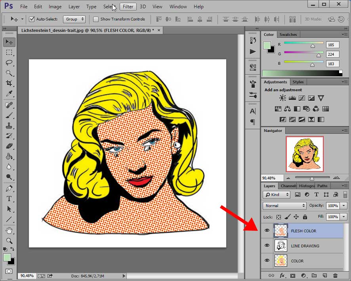This screenshot has width=351, height=281.
Task: Add a Levels adjustment
Action: 292,98
